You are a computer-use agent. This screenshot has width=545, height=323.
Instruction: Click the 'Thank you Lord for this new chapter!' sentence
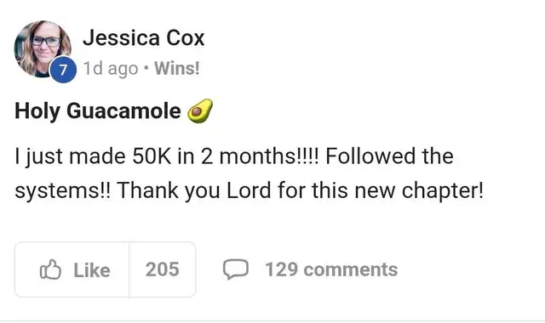pyautogui.click(x=300, y=190)
